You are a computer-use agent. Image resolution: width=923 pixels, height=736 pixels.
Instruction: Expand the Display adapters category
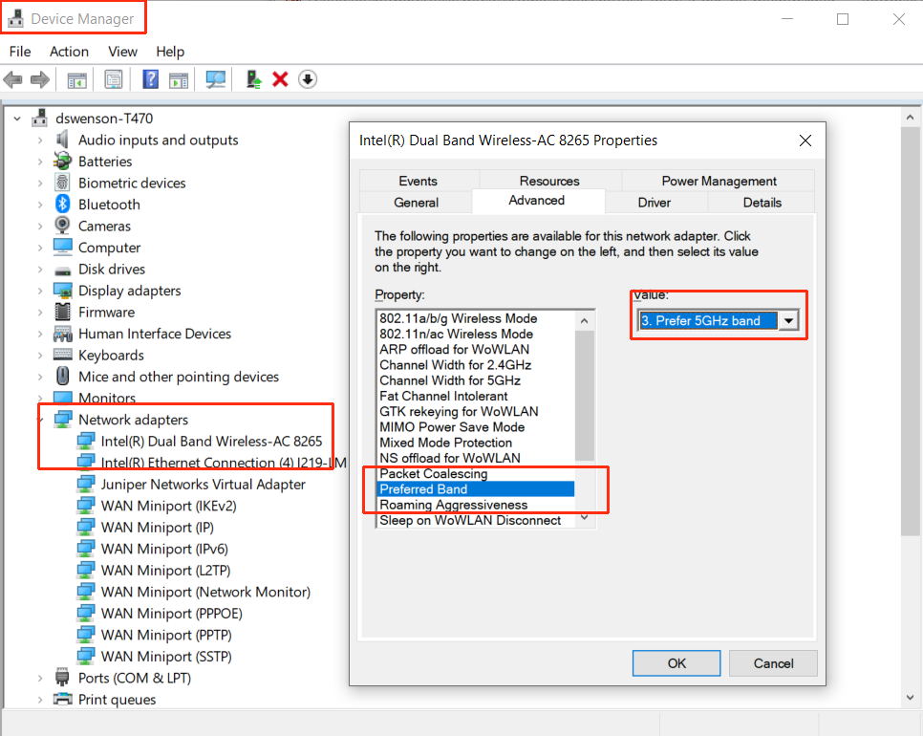pyautogui.click(x=40, y=291)
